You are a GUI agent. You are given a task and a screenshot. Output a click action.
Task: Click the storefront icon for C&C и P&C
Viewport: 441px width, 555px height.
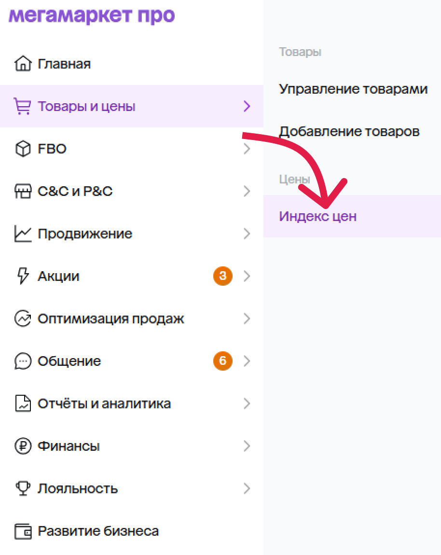coord(23,191)
